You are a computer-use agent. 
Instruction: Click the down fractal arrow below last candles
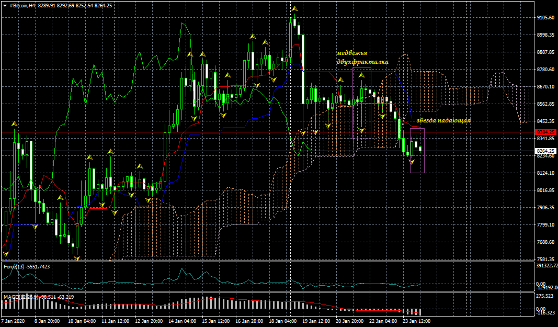click(412, 162)
